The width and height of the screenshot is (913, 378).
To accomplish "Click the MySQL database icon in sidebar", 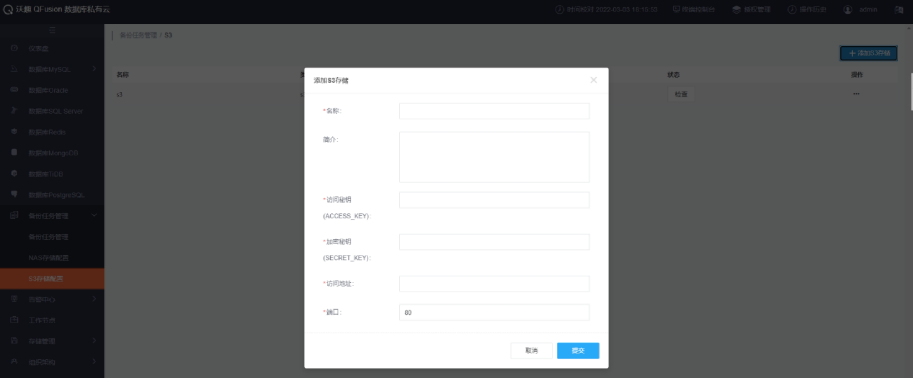I will 14,69.
